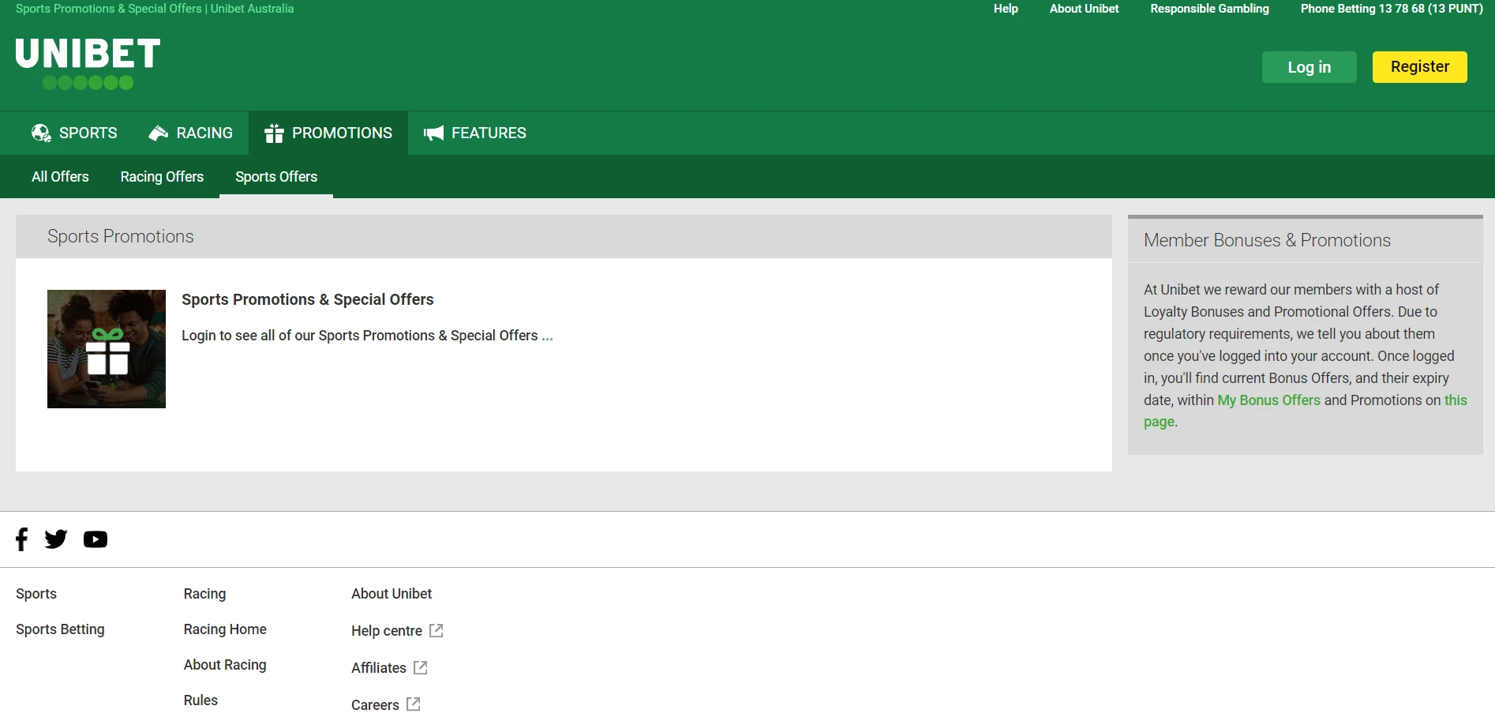Click 'Login to see all of our Sports Promotions' text

[x=360, y=336]
